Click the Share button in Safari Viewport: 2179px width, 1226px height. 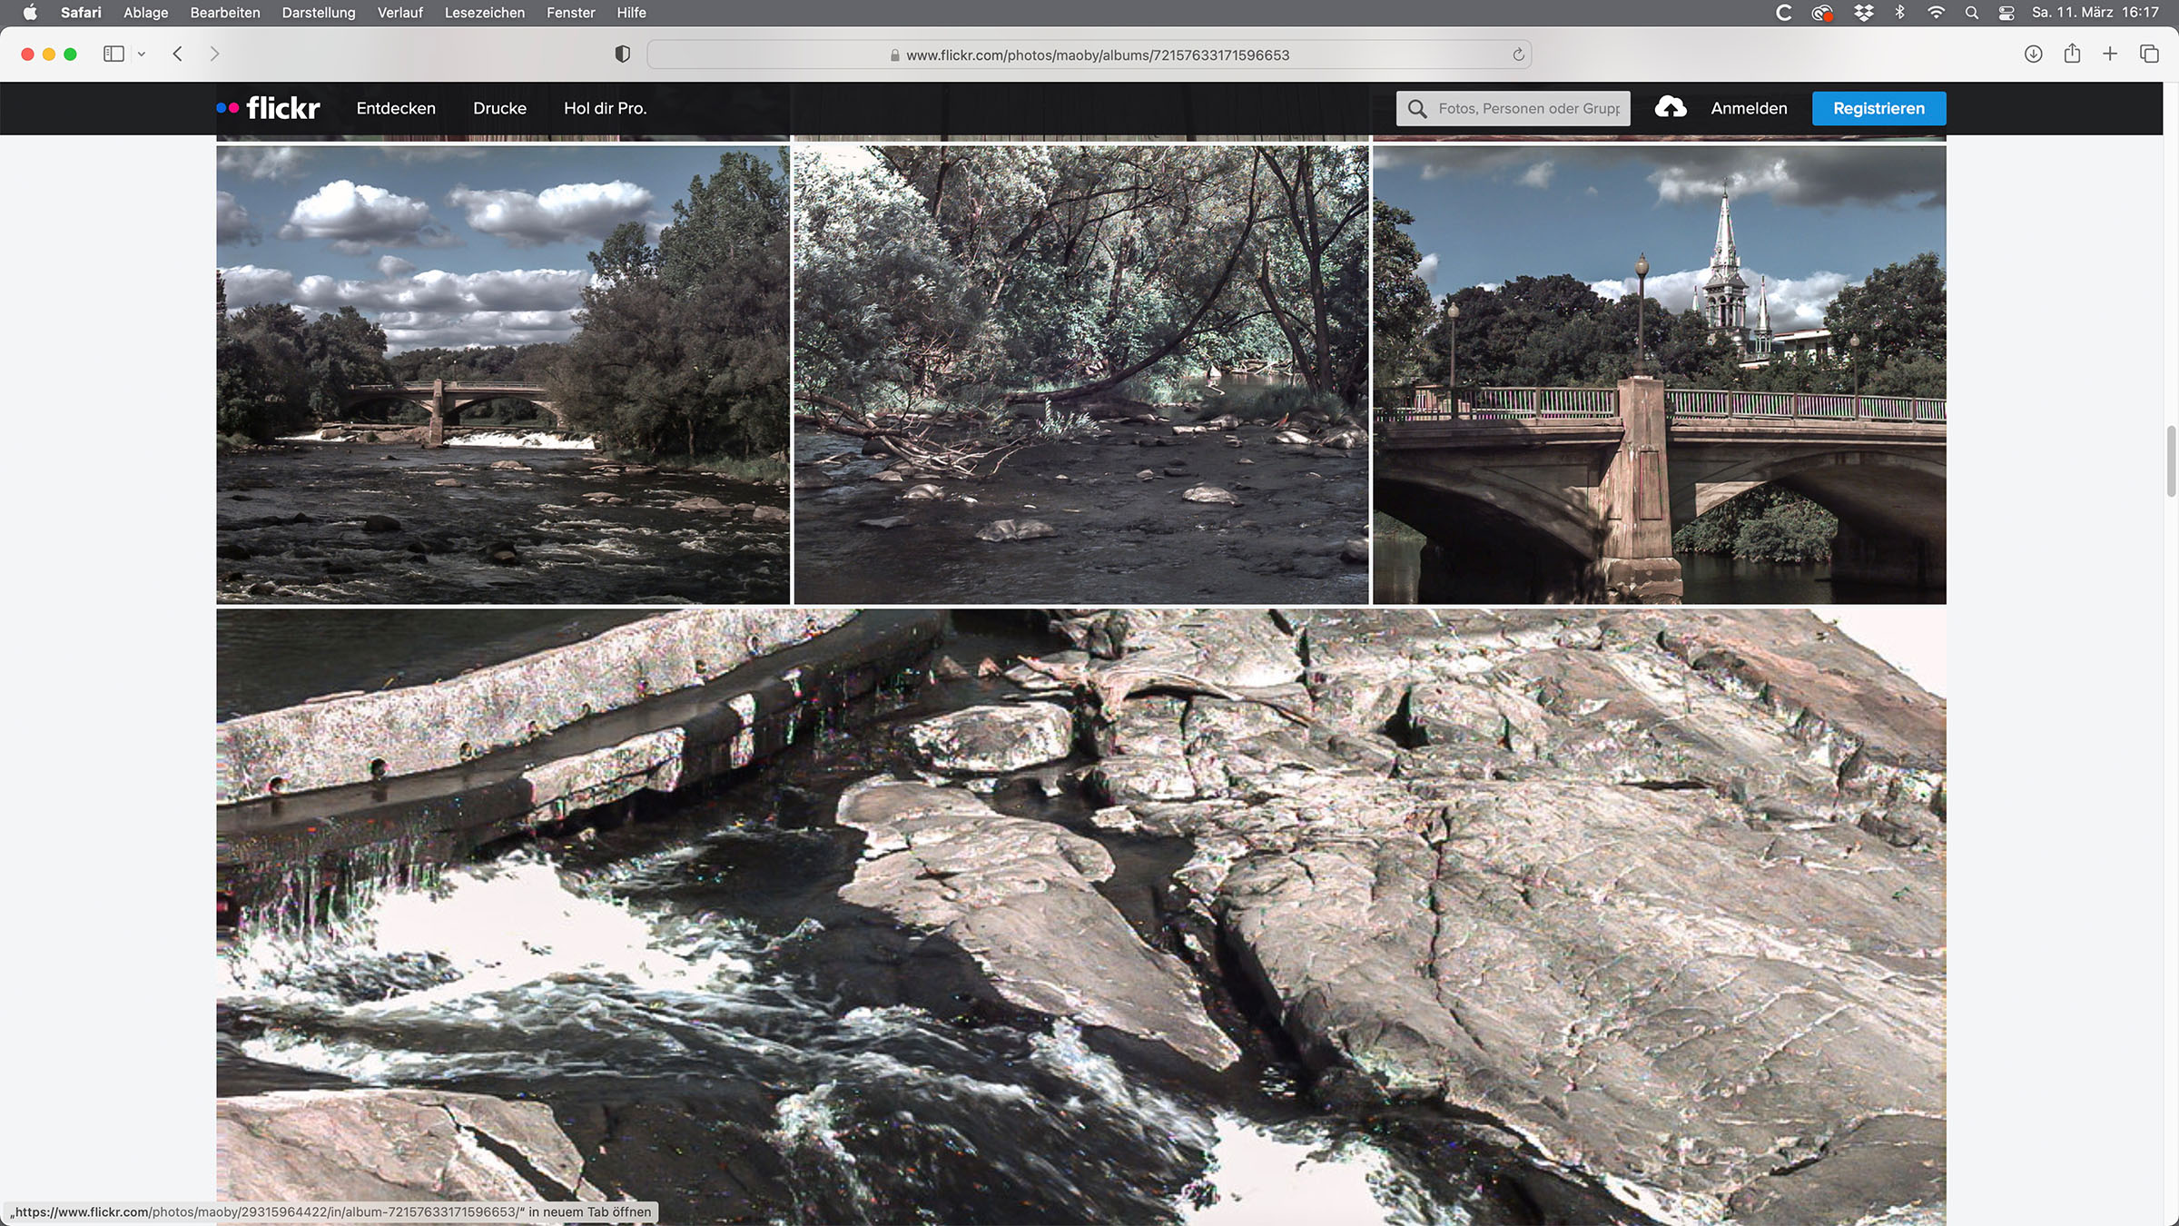point(2072,54)
